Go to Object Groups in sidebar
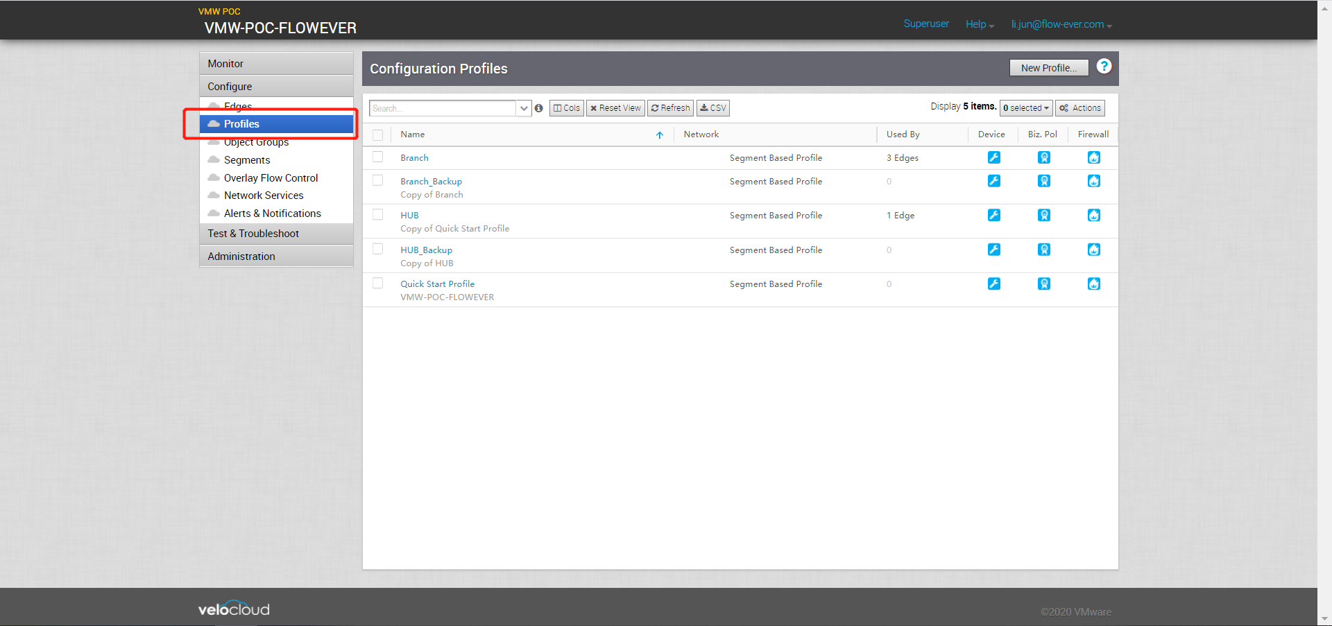This screenshot has height=626, width=1332. (256, 142)
